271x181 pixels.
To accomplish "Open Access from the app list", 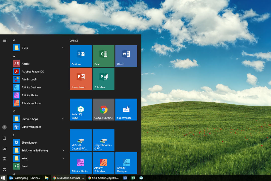I will click(x=39, y=64).
